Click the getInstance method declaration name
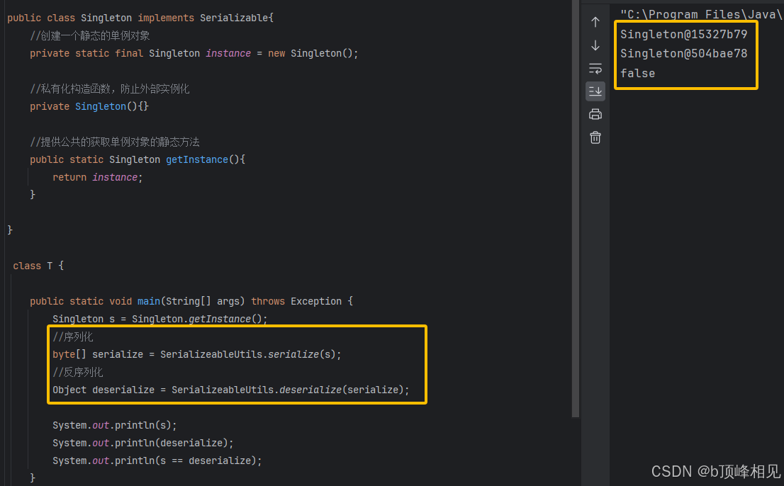 [196, 159]
